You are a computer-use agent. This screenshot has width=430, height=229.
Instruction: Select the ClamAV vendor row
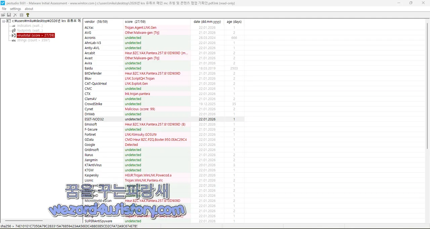(164, 99)
